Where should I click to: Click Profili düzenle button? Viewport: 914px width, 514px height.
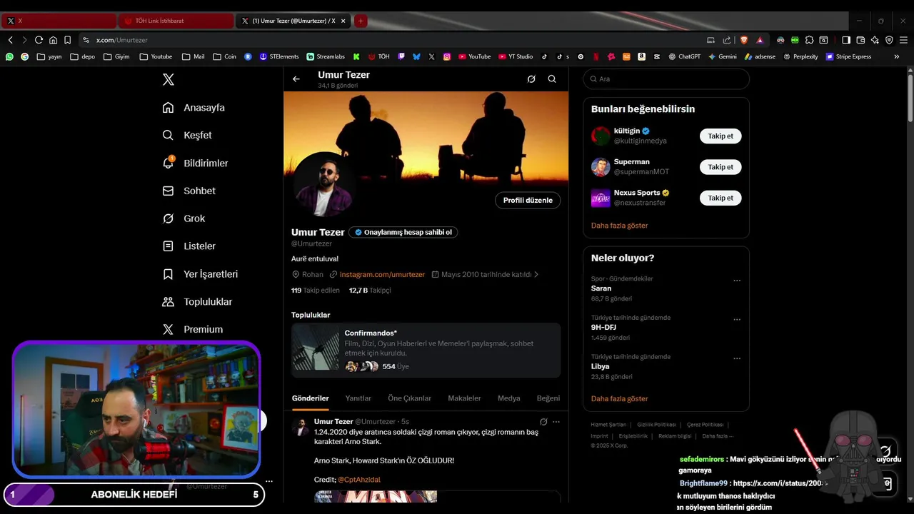coord(528,200)
